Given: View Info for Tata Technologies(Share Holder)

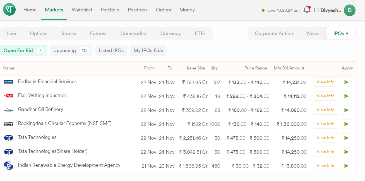Looking at the screenshot, I should 325,152.
